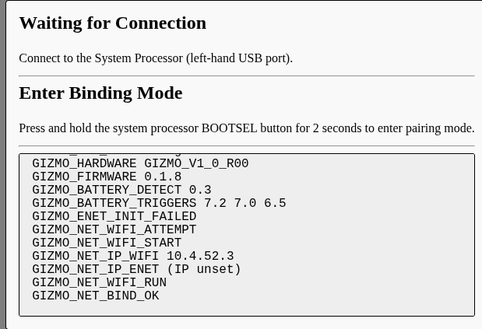Viewport: 482px width, 329px height.
Task: Click the GIZMO_NET_WIFI_START log line
Action: click(107, 243)
